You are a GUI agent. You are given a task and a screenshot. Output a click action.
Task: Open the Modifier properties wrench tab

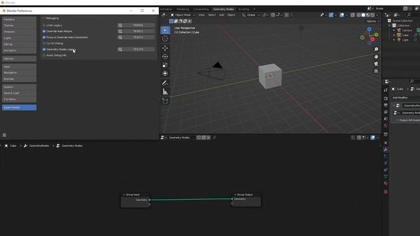pyautogui.click(x=386, y=149)
